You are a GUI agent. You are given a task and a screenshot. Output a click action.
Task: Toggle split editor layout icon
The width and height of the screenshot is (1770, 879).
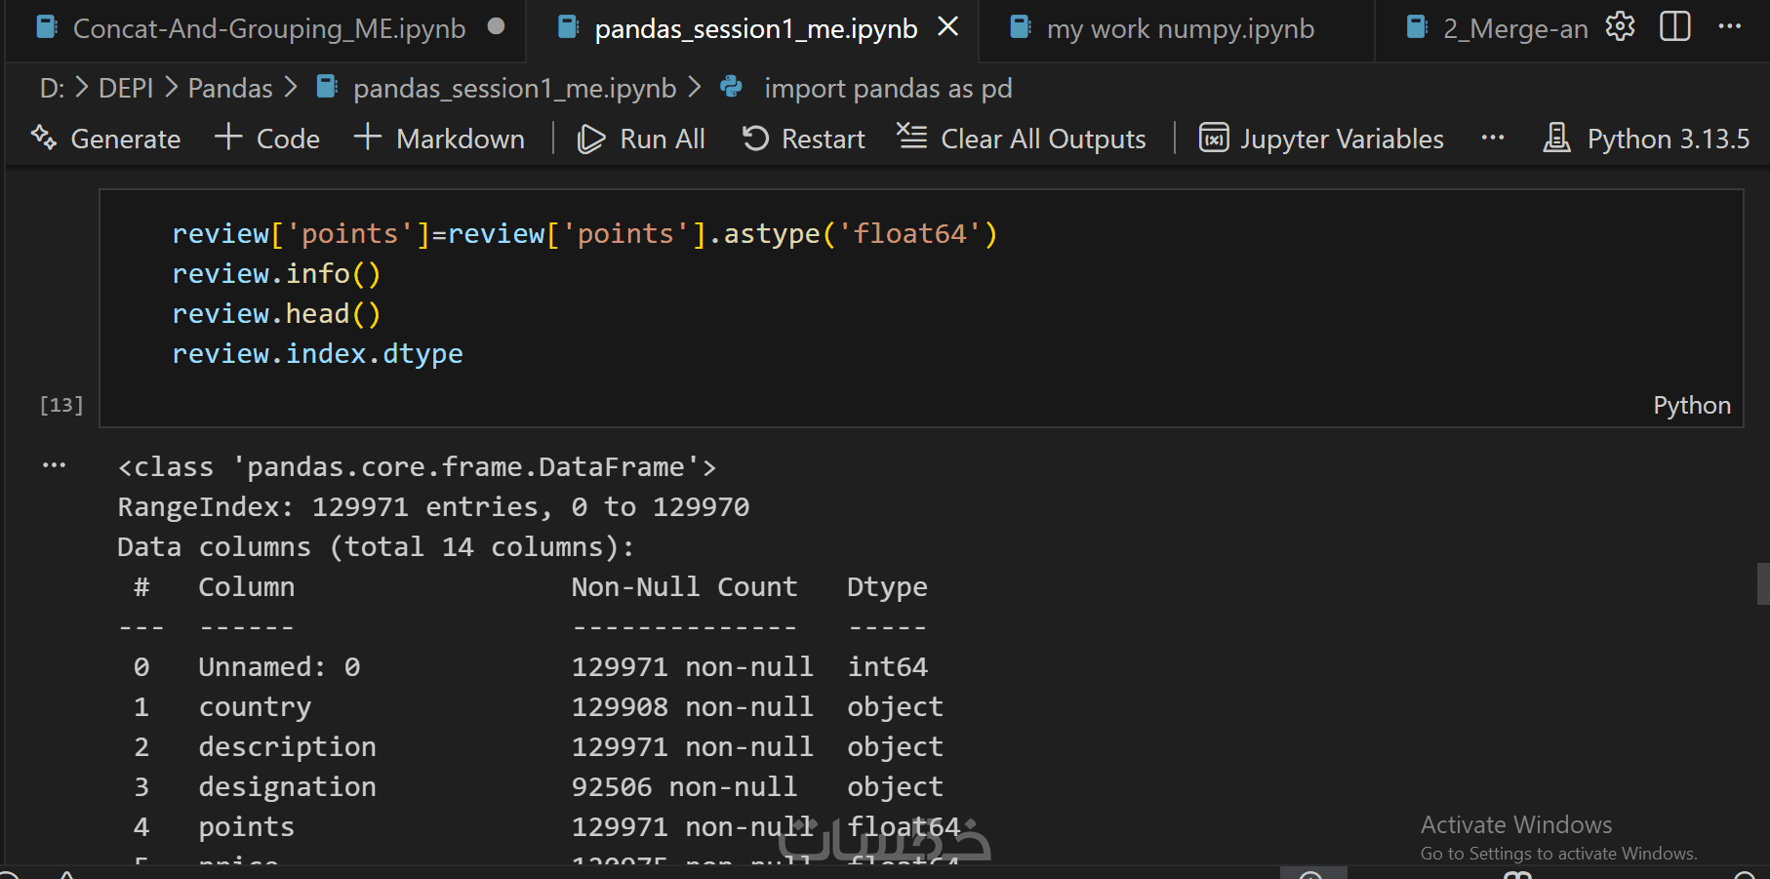(1674, 27)
